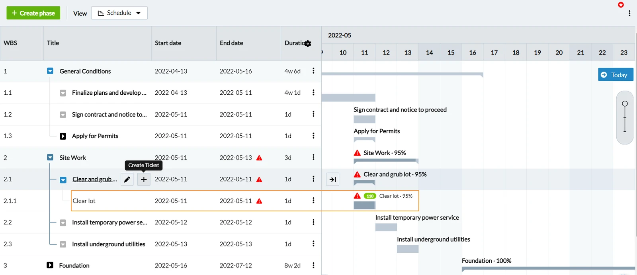Screen dimensions: 637x275
Task: Open three-dot menu for Foundation row
Action: 313,265
